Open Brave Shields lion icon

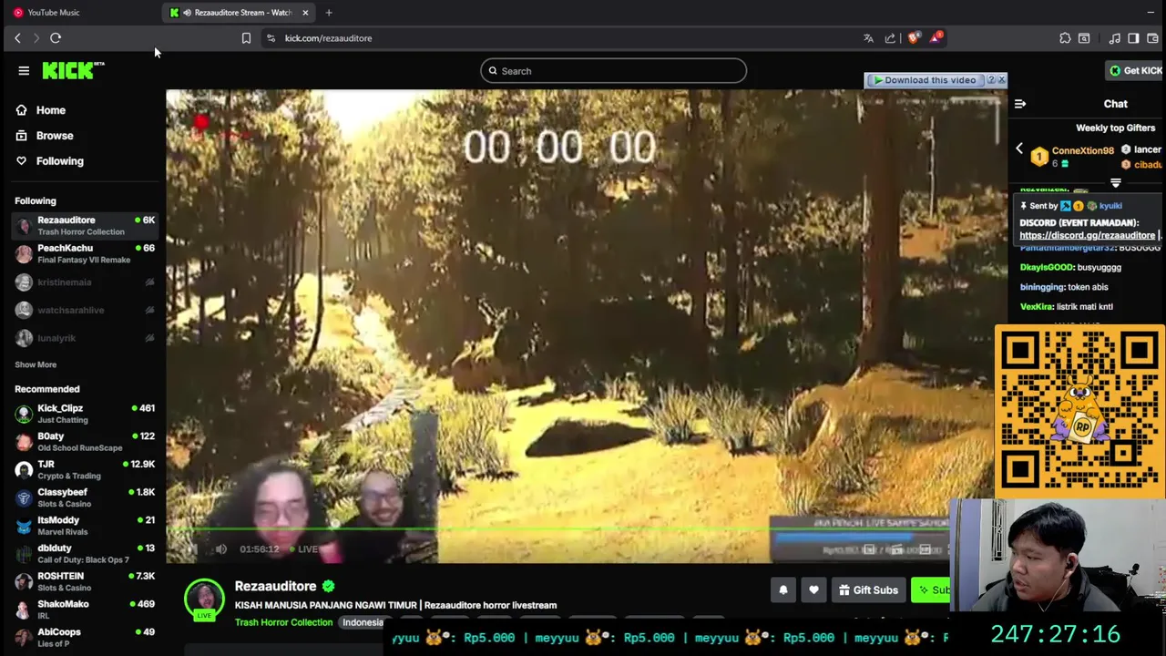coord(914,38)
